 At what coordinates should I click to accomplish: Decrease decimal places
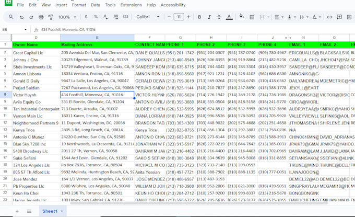pos(105,17)
